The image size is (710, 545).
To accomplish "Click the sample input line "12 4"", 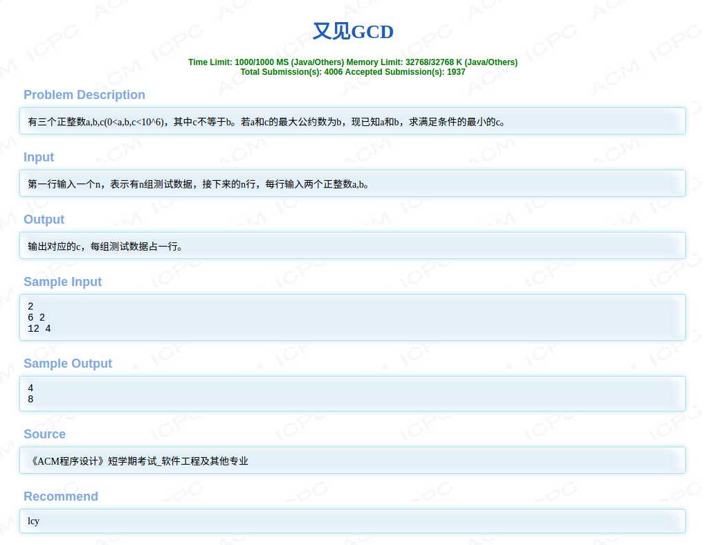I will 39,329.
